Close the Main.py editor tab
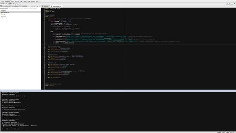This screenshot has width=236, height=133. (x=49, y=6)
